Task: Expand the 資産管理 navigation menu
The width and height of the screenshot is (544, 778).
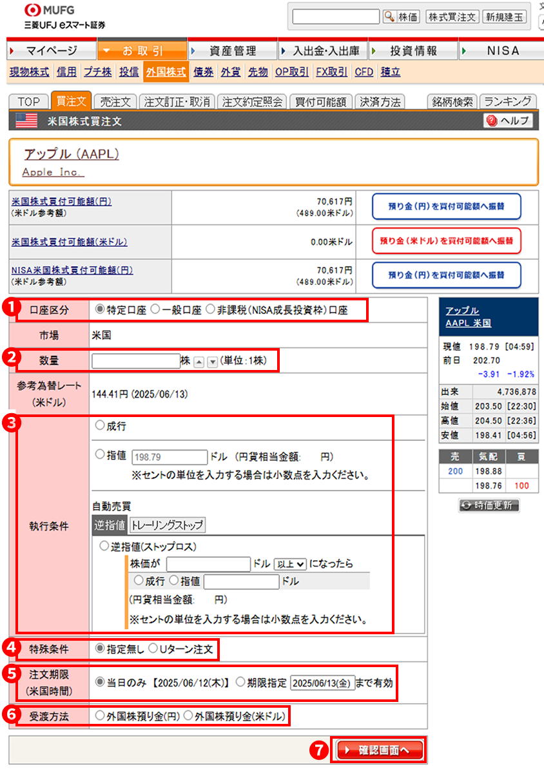Action: coord(232,50)
